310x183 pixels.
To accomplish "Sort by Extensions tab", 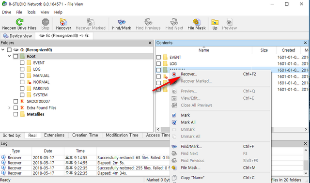I will pos(54,135).
